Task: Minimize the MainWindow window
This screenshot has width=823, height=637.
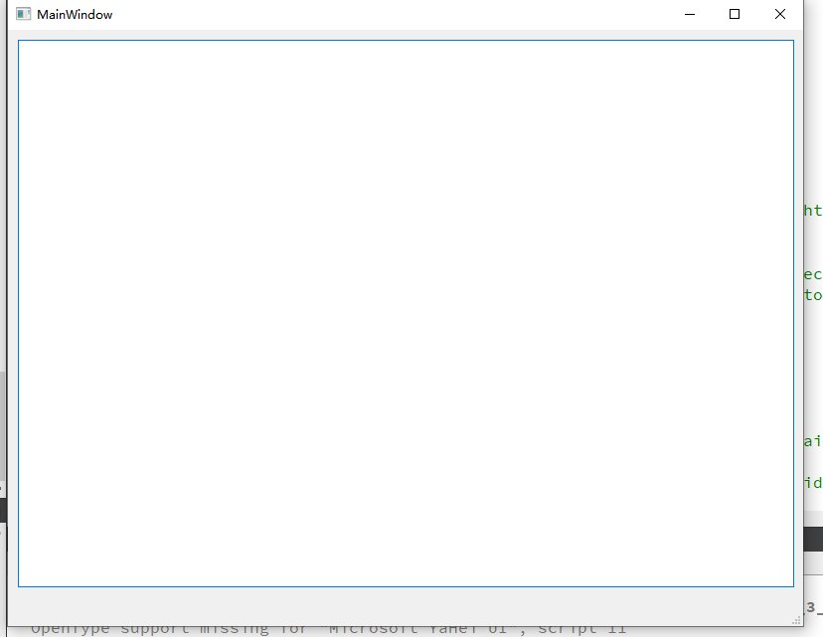Action: (x=690, y=14)
